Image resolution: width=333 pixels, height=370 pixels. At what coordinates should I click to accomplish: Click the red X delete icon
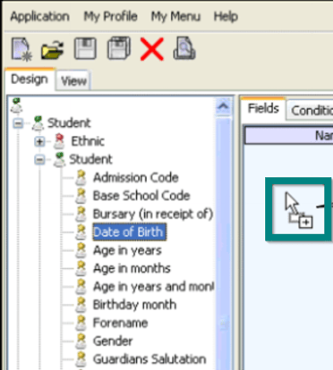[152, 49]
